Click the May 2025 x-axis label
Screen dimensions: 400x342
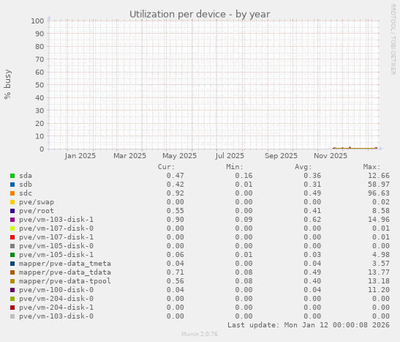tap(180, 156)
